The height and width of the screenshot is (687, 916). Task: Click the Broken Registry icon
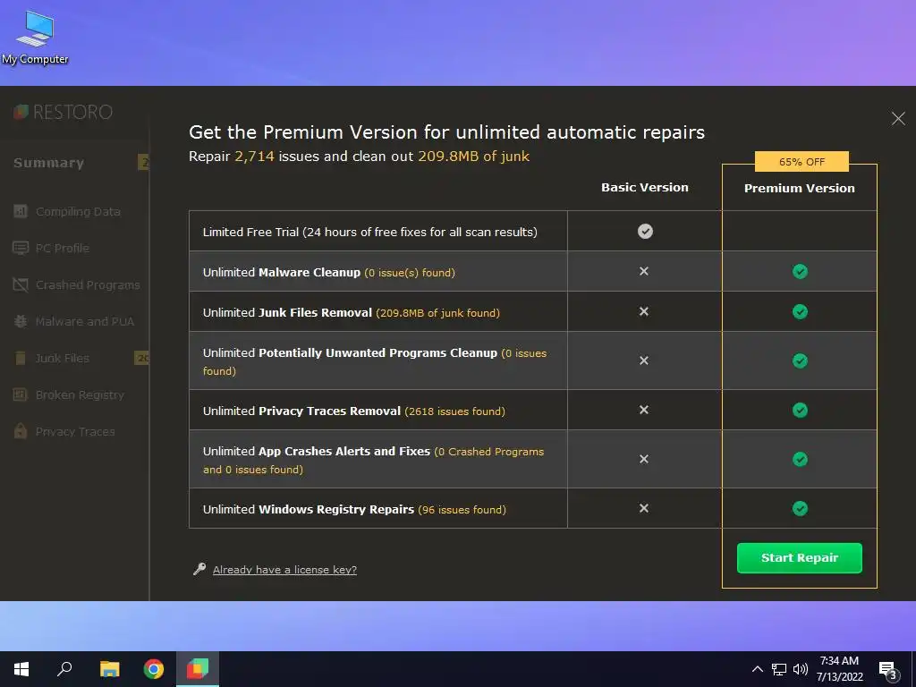(x=21, y=394)
